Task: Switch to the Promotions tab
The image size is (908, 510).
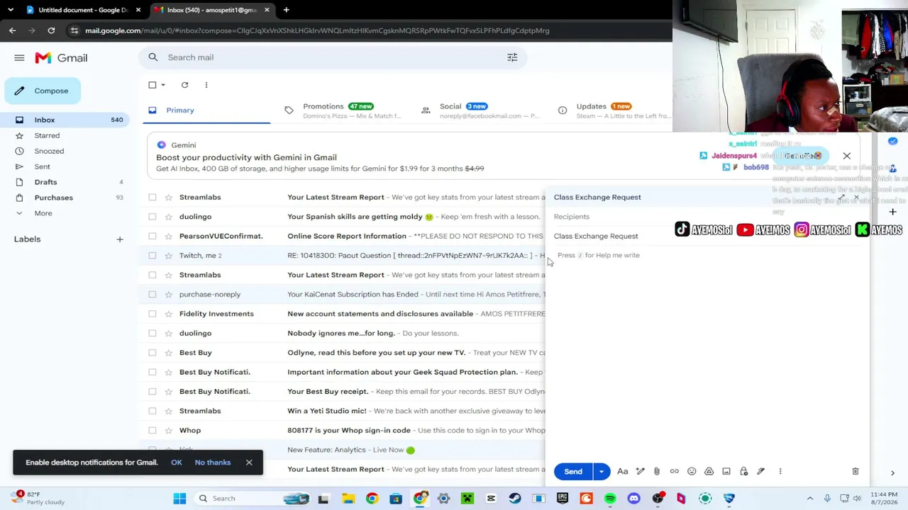Action: tap(344, 110)
